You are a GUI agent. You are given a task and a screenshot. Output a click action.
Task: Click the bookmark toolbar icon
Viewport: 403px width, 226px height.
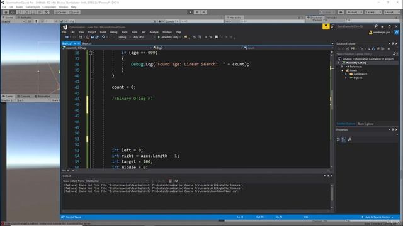[217, 37]
